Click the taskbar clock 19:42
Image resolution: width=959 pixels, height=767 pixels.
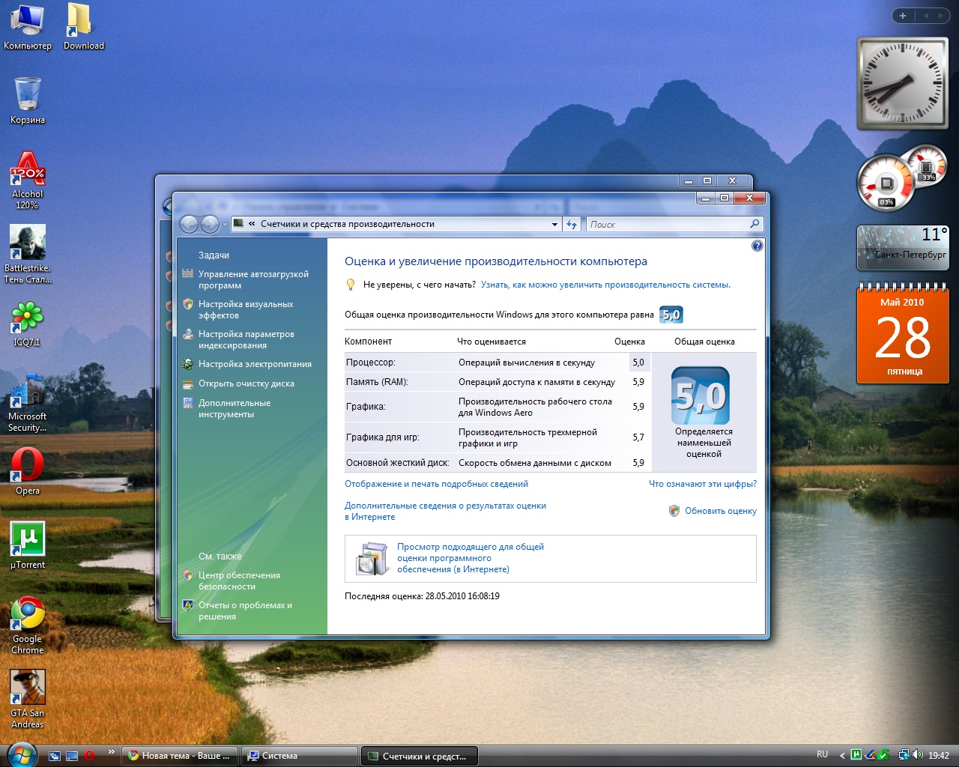[x=939, y=756]
